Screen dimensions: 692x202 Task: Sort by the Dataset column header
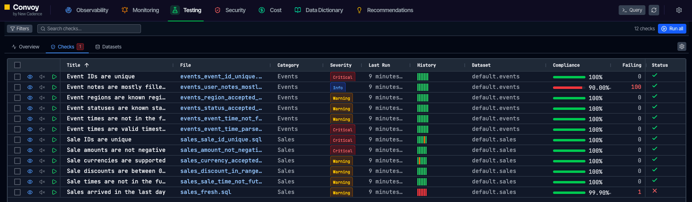point(481,65)
